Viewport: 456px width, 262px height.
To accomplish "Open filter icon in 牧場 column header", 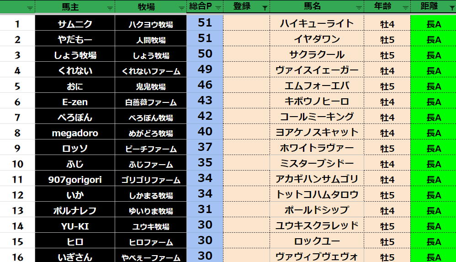I will [x=182, y=8].
